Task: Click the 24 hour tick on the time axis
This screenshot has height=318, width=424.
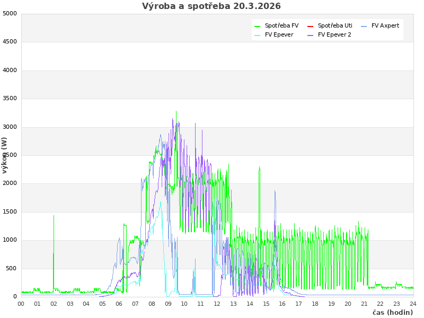Action: click(x=413, y=304)
